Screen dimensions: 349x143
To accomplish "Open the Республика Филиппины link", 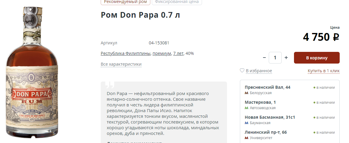I will click(x=126, y=54).
